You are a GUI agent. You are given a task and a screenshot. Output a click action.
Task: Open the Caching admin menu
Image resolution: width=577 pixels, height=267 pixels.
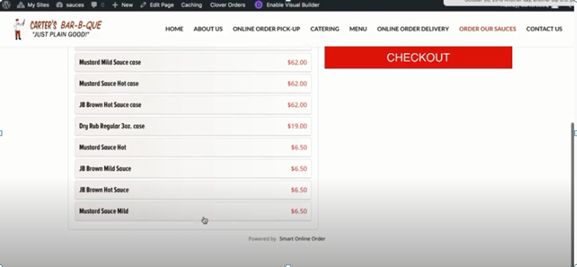tap(192, 5)
